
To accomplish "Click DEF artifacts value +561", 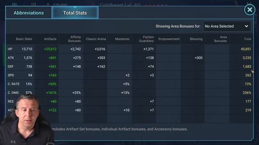I will 53,66.
